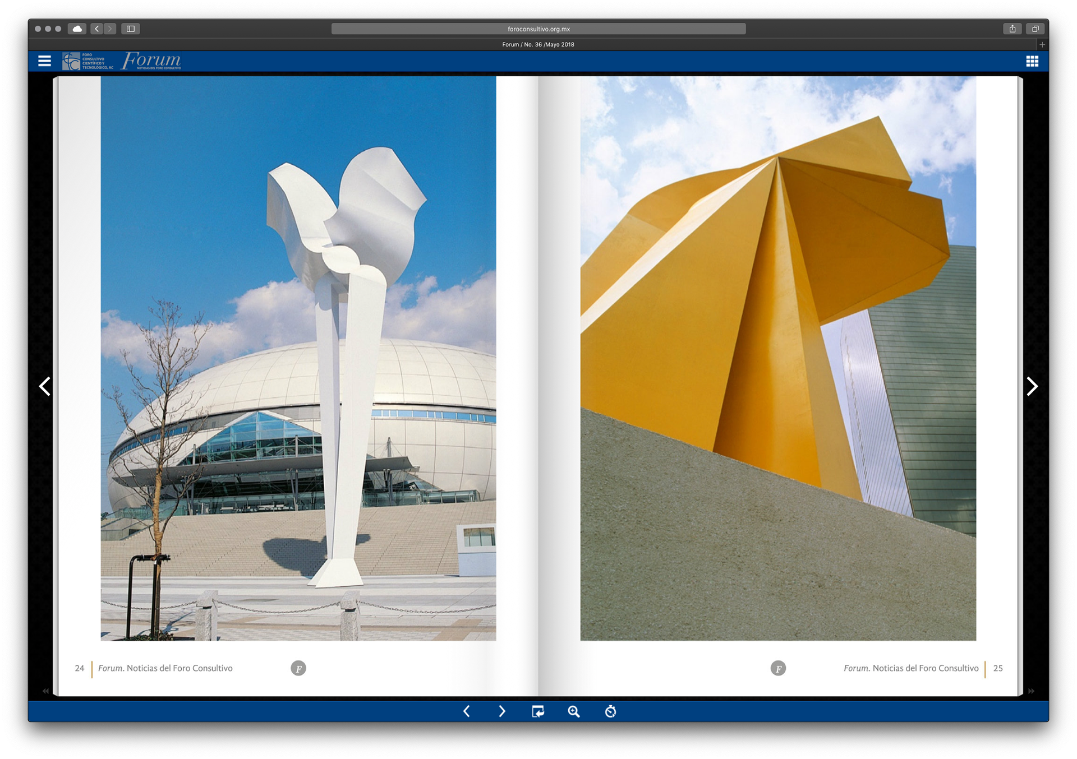Open new tab with plus button
This screenshot has height=759, width=1077.
tap(1042, 44)
